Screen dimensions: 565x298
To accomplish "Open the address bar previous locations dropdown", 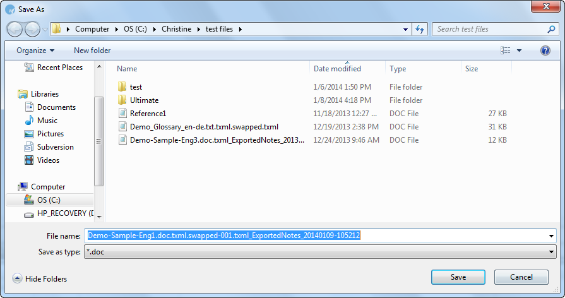I will 405,29.
